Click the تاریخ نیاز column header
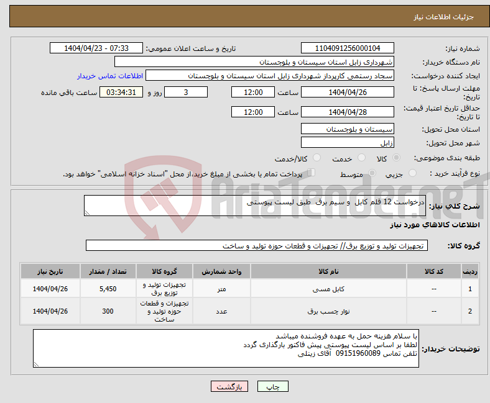Screen dimensions: 490x403 50,271
